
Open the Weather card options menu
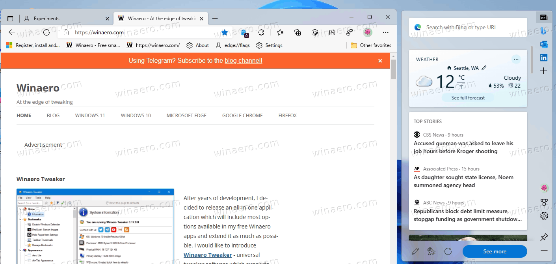coord(516,59)
